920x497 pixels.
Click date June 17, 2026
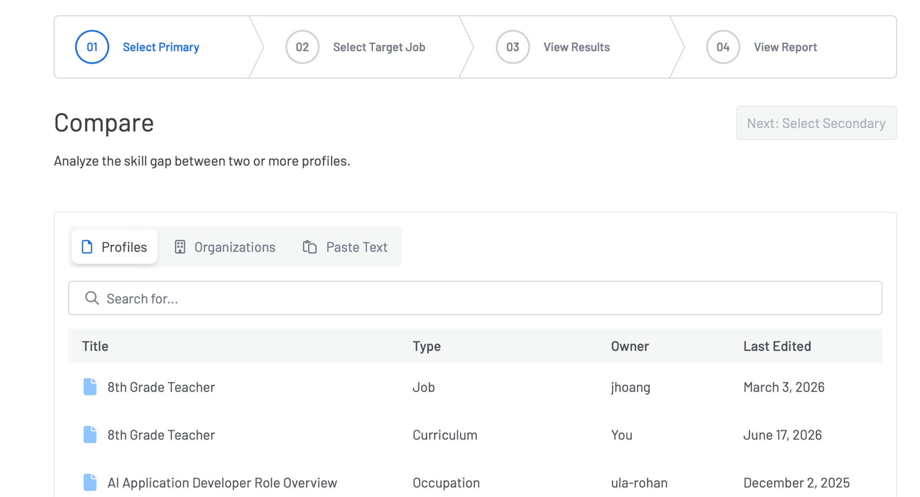tap(782, 435)
